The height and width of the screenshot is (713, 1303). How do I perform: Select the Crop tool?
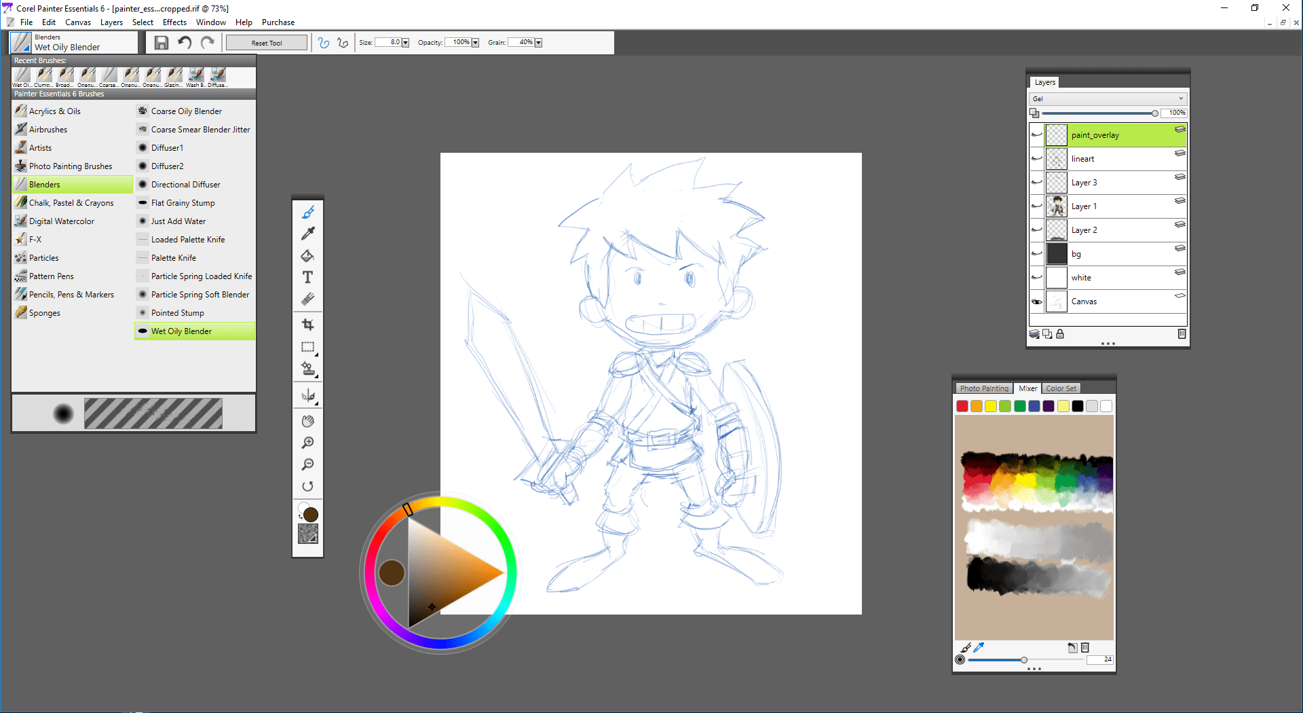[x=307, y=325]
